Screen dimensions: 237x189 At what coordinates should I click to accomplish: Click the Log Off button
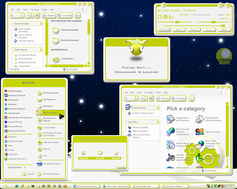tap(28, 174)
